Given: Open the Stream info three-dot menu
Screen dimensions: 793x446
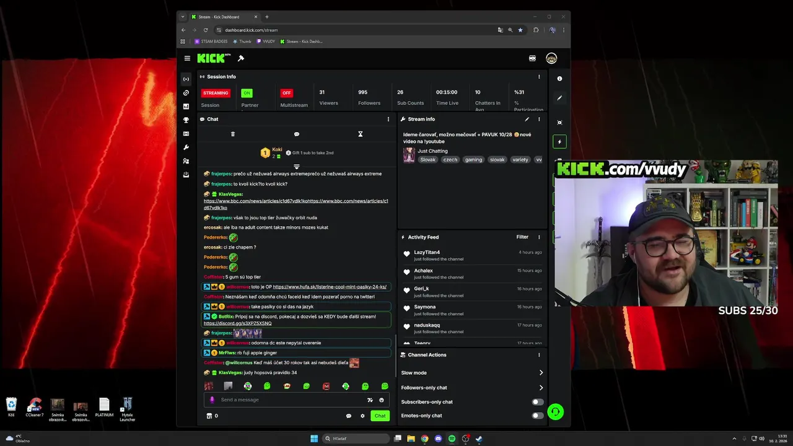Looking at the screenshot, I should pos(539,119).
